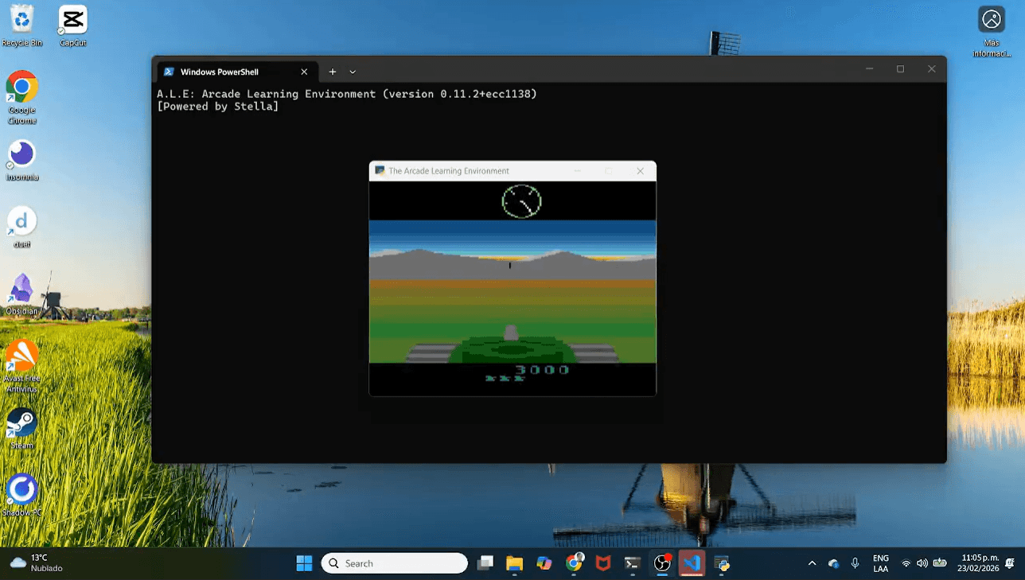Click the Más información desktop icon
Viewport: 1025px width, 580px height.
(x=991, y=32)
